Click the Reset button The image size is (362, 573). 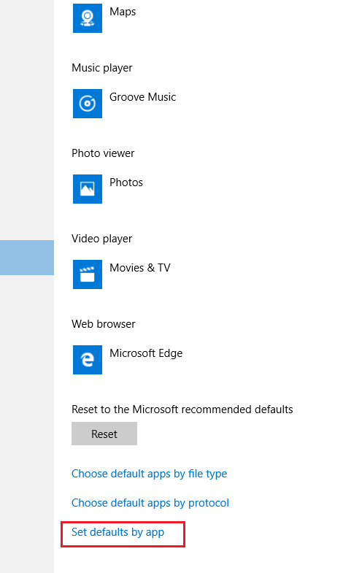(x=104, y=434)
